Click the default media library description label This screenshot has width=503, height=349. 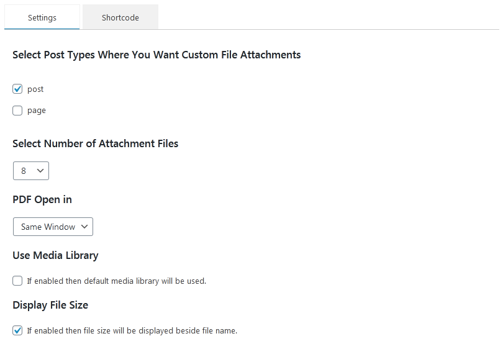click(116, 281)
